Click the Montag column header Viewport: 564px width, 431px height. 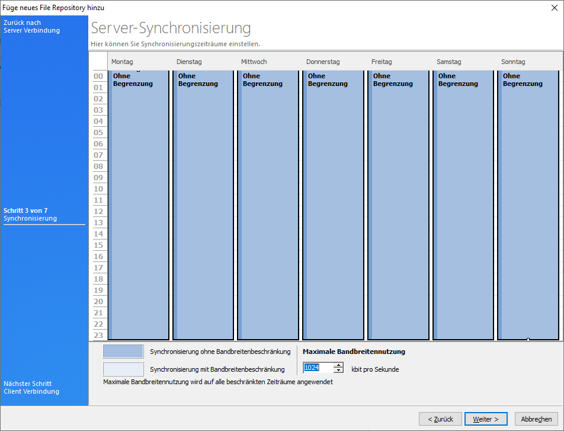[x=122, y=62]
